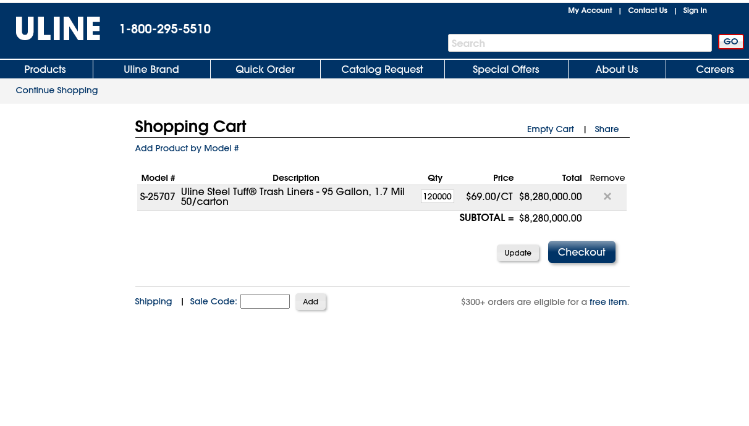This screenshot has width=749, height=426.
Task: Click the ULINE logo
Action: pos(58,29)
